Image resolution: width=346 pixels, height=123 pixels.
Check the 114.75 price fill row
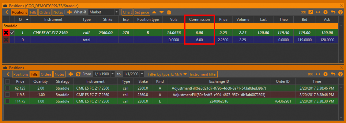[x=7, y=101]
